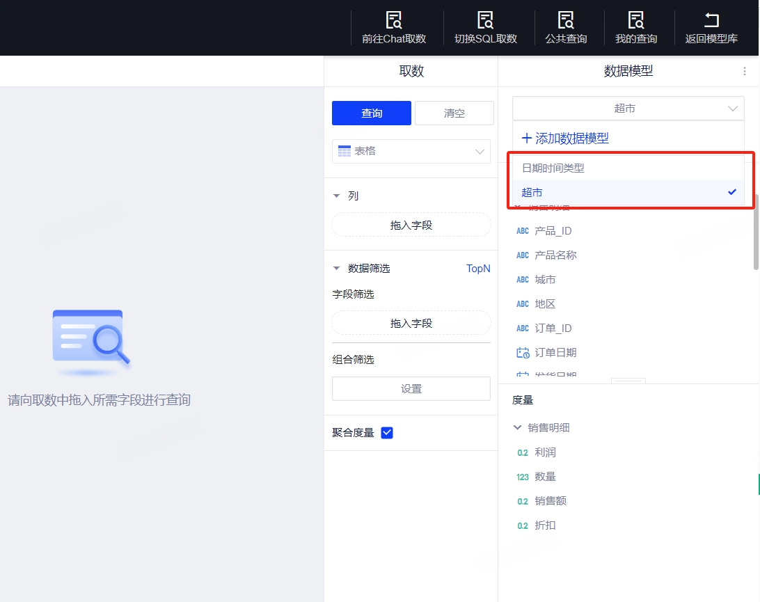760x602 pixels.
Task: Select the checked 超市 model option
Action: click(628, 193)
